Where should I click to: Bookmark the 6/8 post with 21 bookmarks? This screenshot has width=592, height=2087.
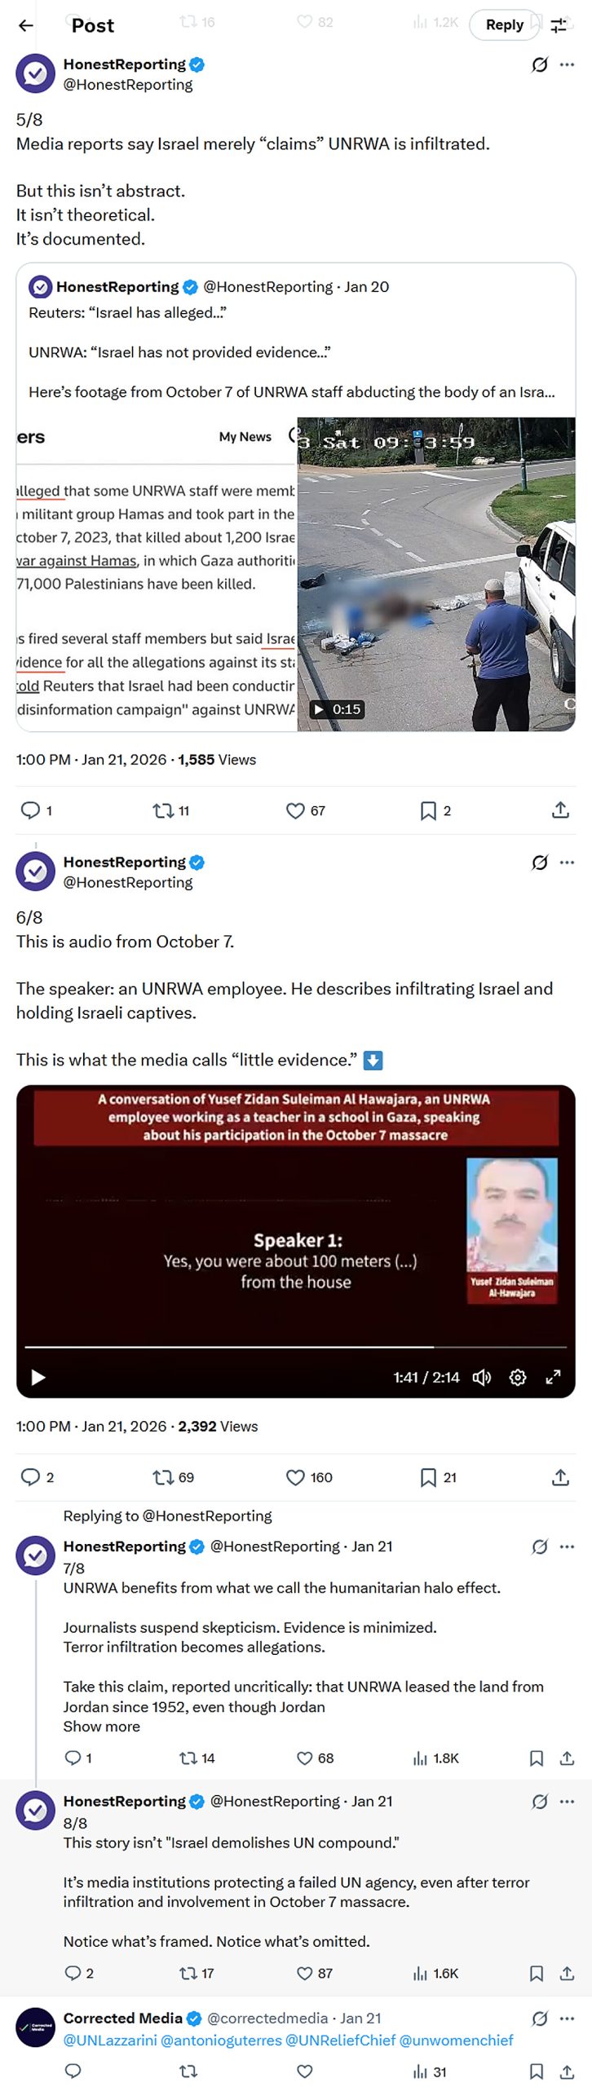(428, 1477)
